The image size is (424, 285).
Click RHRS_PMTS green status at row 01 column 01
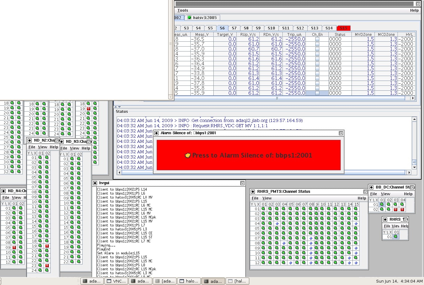(x=264, y=209)
